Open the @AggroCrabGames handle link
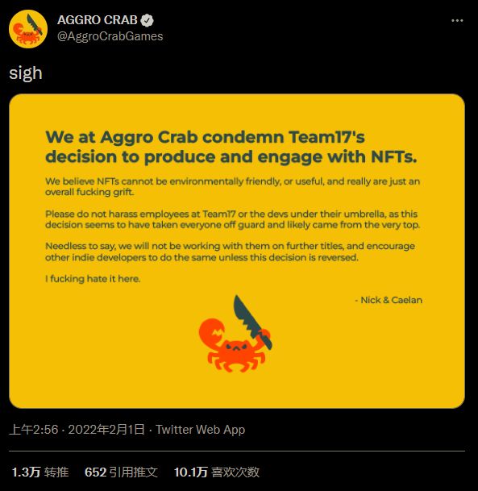The width and height of the screenshot is (478, 491). click(x=110, y=36)
